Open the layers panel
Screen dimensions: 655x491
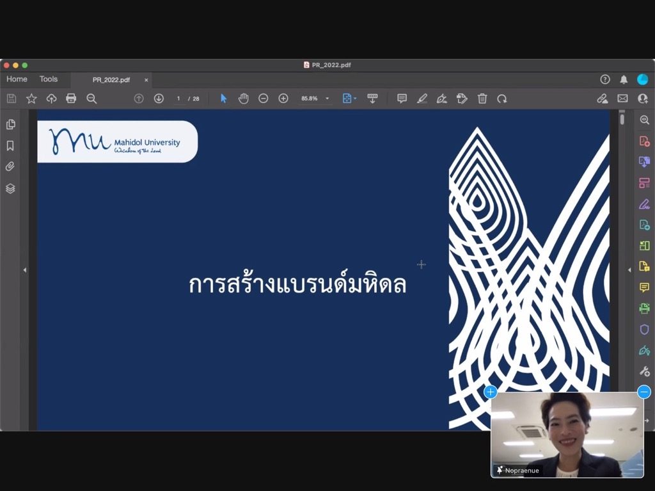[x=10, y=188]
